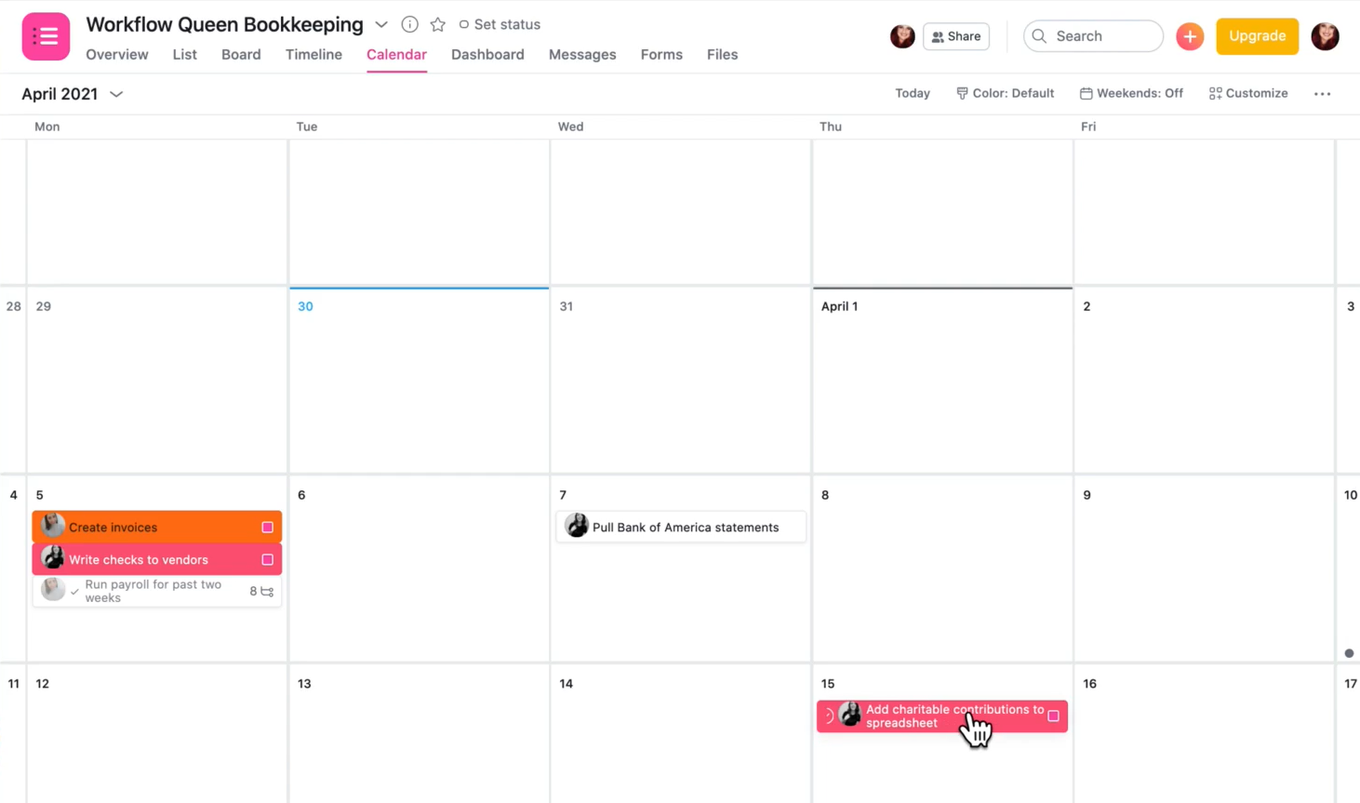The height and width of the screenshot is (803, 1360).
Task: Click the subtask icon on Run payroll task
Action: tap(267, 591)
